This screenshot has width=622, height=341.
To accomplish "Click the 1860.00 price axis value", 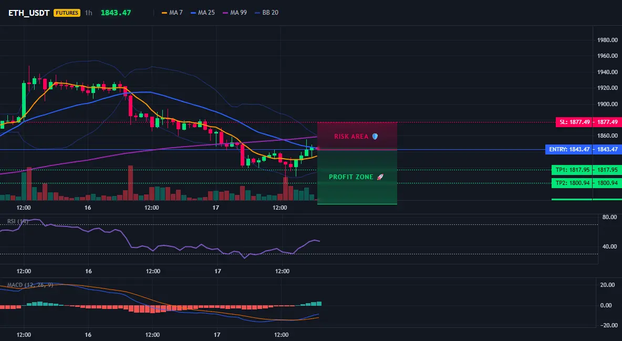I will [x=607, y=136].
